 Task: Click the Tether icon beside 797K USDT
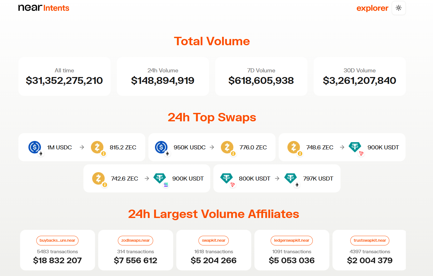click(x=291, y=178)
